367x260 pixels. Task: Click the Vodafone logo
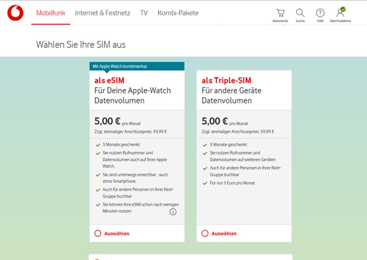coord(15,13)
